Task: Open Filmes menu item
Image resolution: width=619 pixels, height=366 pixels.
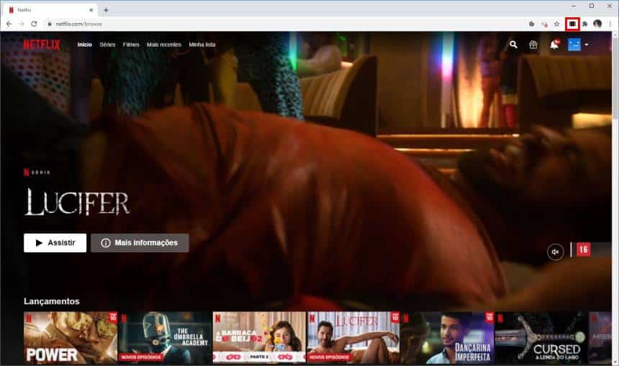Action: [131, 45]
